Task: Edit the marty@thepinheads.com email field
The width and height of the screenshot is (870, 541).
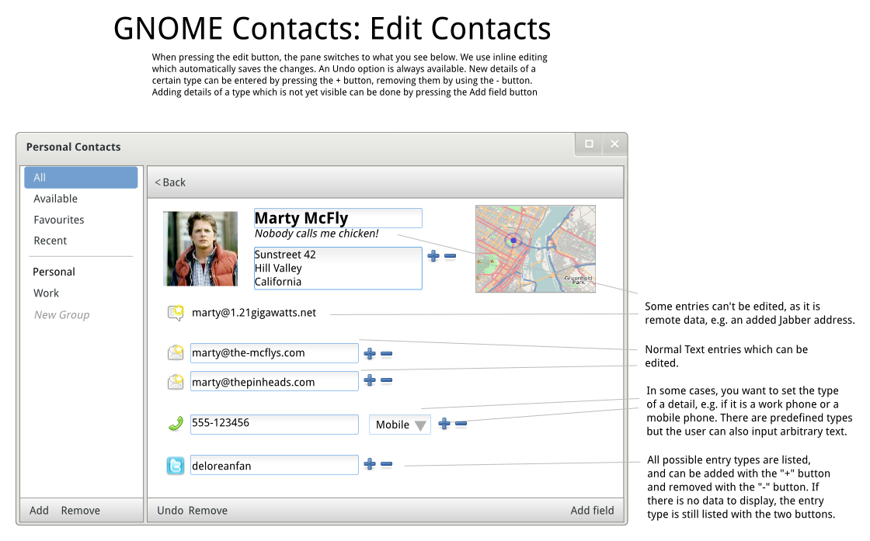Action: 274,381
